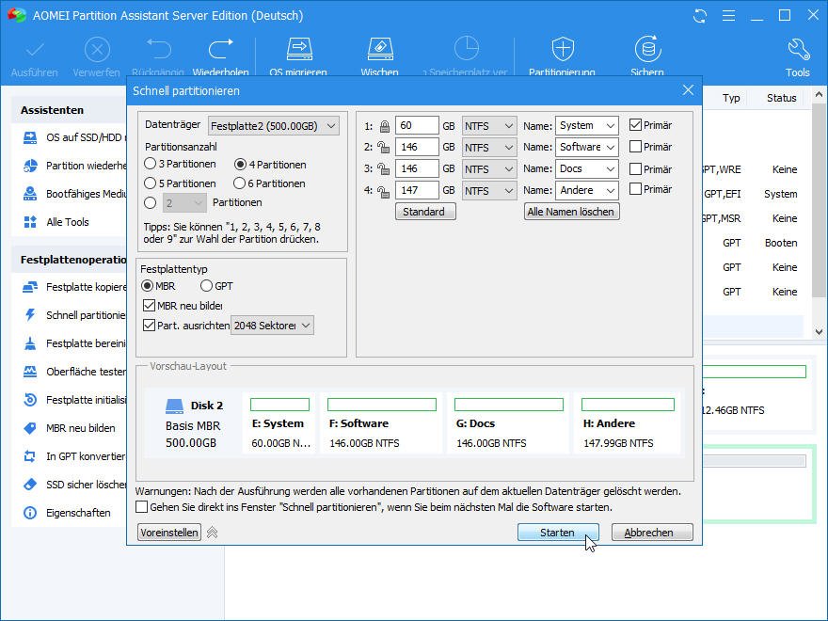The width and height of the screenshot is (828, 621).
Task: Open the Datenträger Festplatte2 dropdown
Action: (x=273, y=126)
